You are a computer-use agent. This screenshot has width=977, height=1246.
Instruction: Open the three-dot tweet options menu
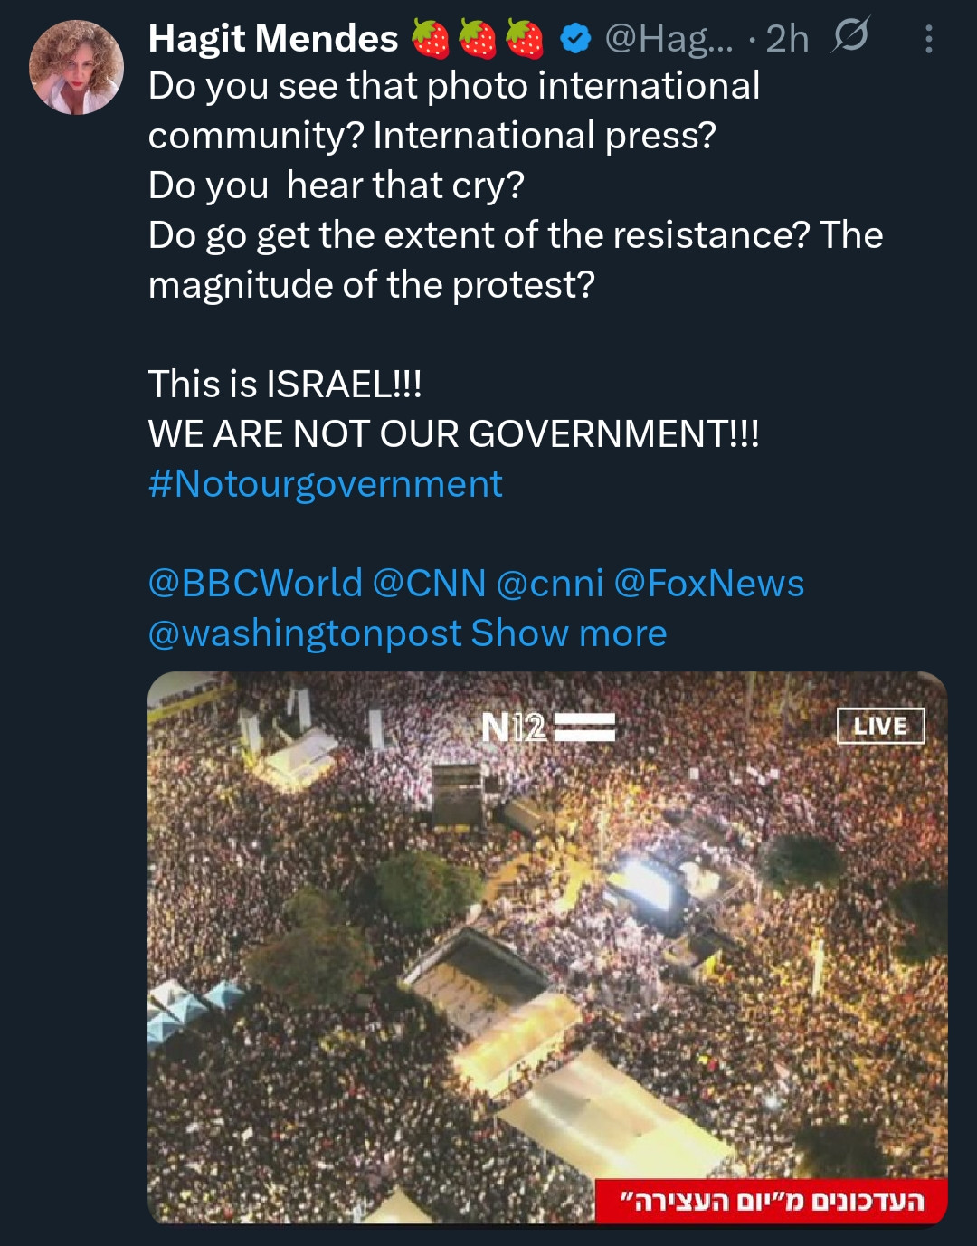pos(928,39)
